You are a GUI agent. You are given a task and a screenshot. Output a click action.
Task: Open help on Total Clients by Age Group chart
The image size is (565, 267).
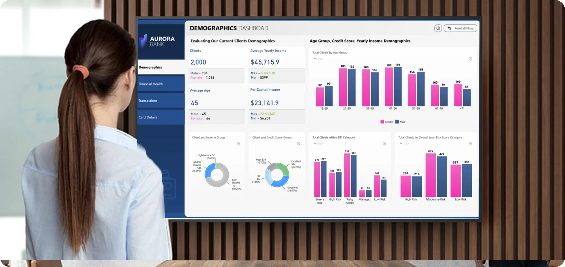tap(470, 58)
